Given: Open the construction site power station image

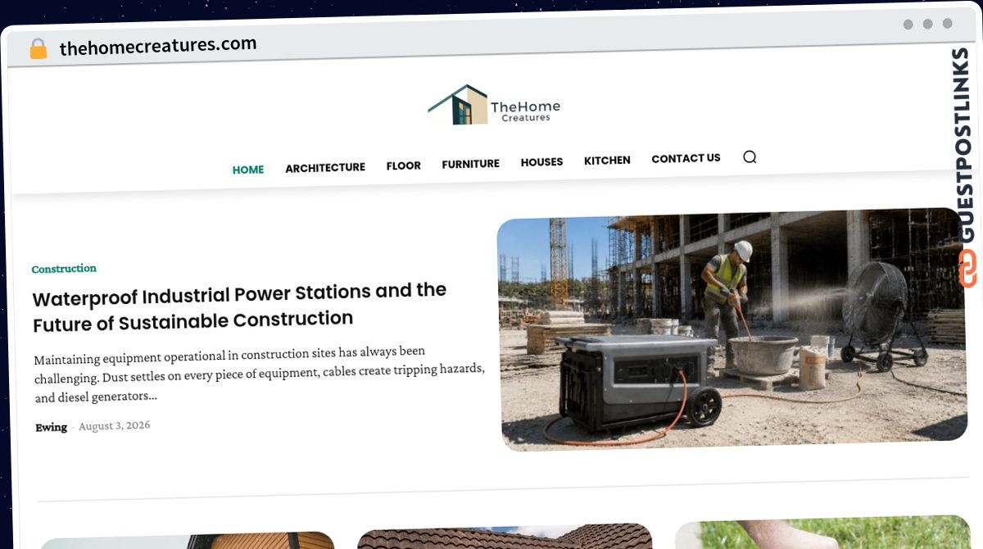Looking at the screenshot, I should click(732, 329).
